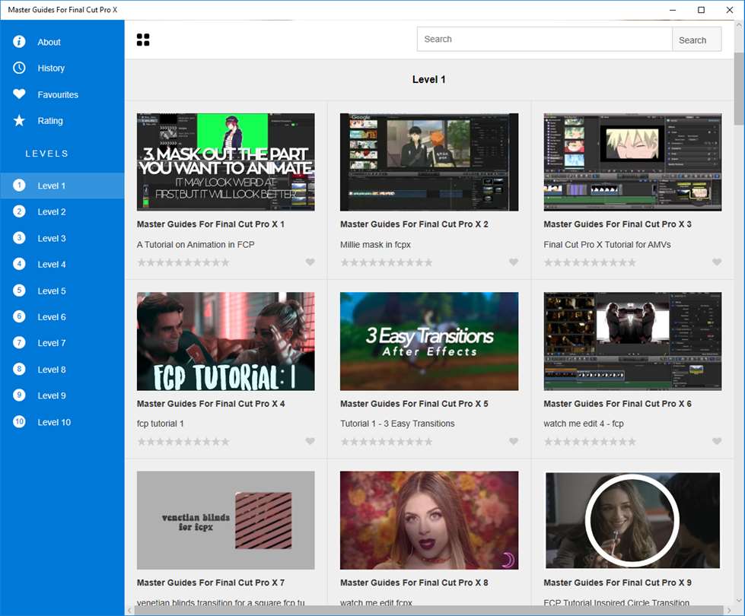Favourite guide 3 AMVs tutorial heart

(717, 262)
